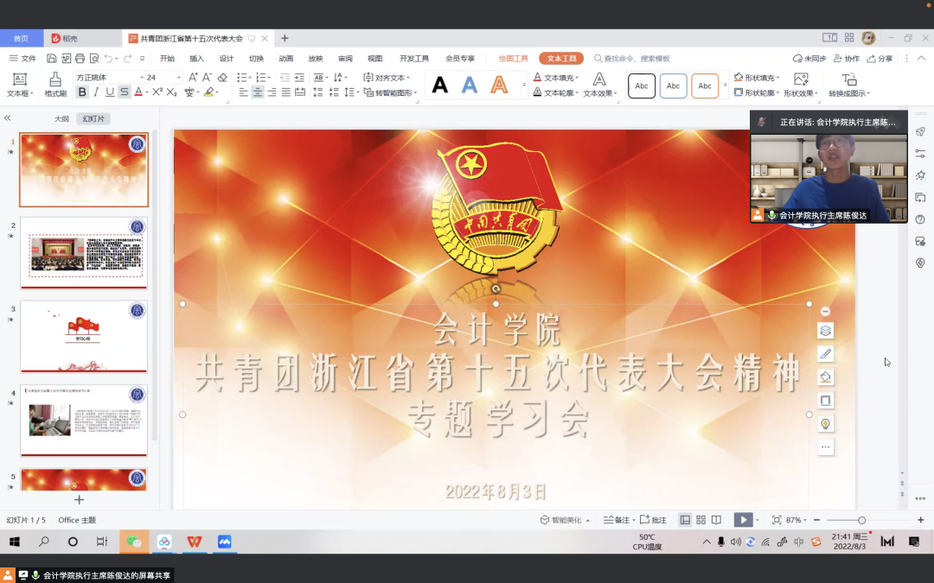Click the rocket icon in right sidebar
Screen dimensions: 934x583
[920, 131]
